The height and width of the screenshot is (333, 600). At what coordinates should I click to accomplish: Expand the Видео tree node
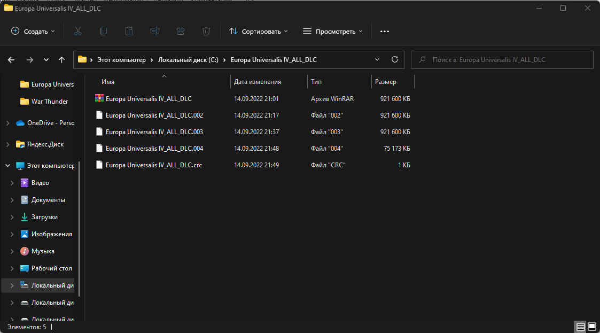click(12, 183)
